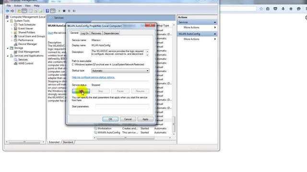Screen dimensions: 307x172
Task: Open the bookmarks list icon in the browser
Action: pyautogui.click(x=268, y=9)
